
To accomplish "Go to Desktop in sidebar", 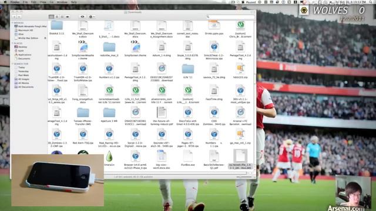I will click(21, 47).
